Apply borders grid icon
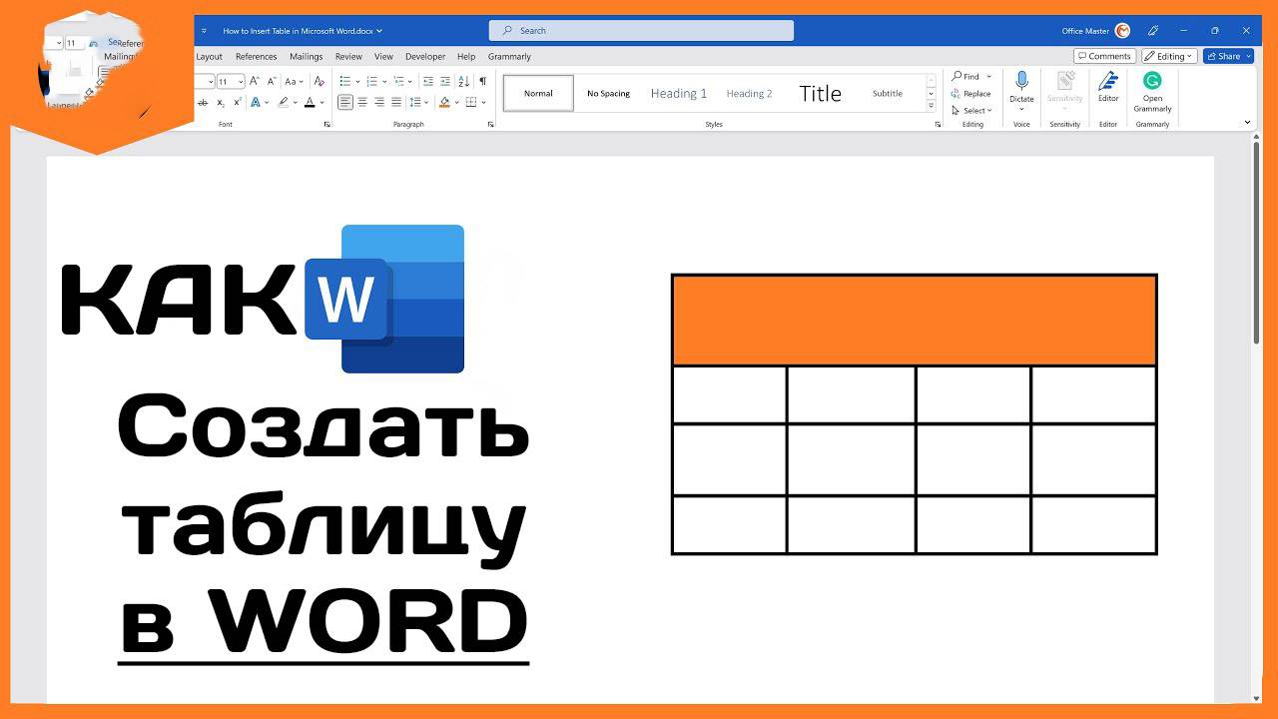Screen dimensions: 1278x719 [471, 102]
